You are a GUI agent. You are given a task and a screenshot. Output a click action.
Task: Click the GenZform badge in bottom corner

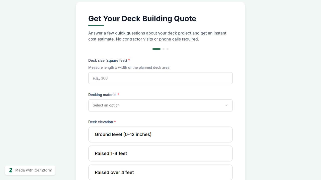click(30, 170)
